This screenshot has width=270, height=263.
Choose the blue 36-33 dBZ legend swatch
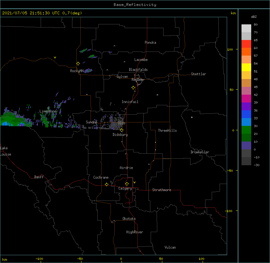coord(246,114)
